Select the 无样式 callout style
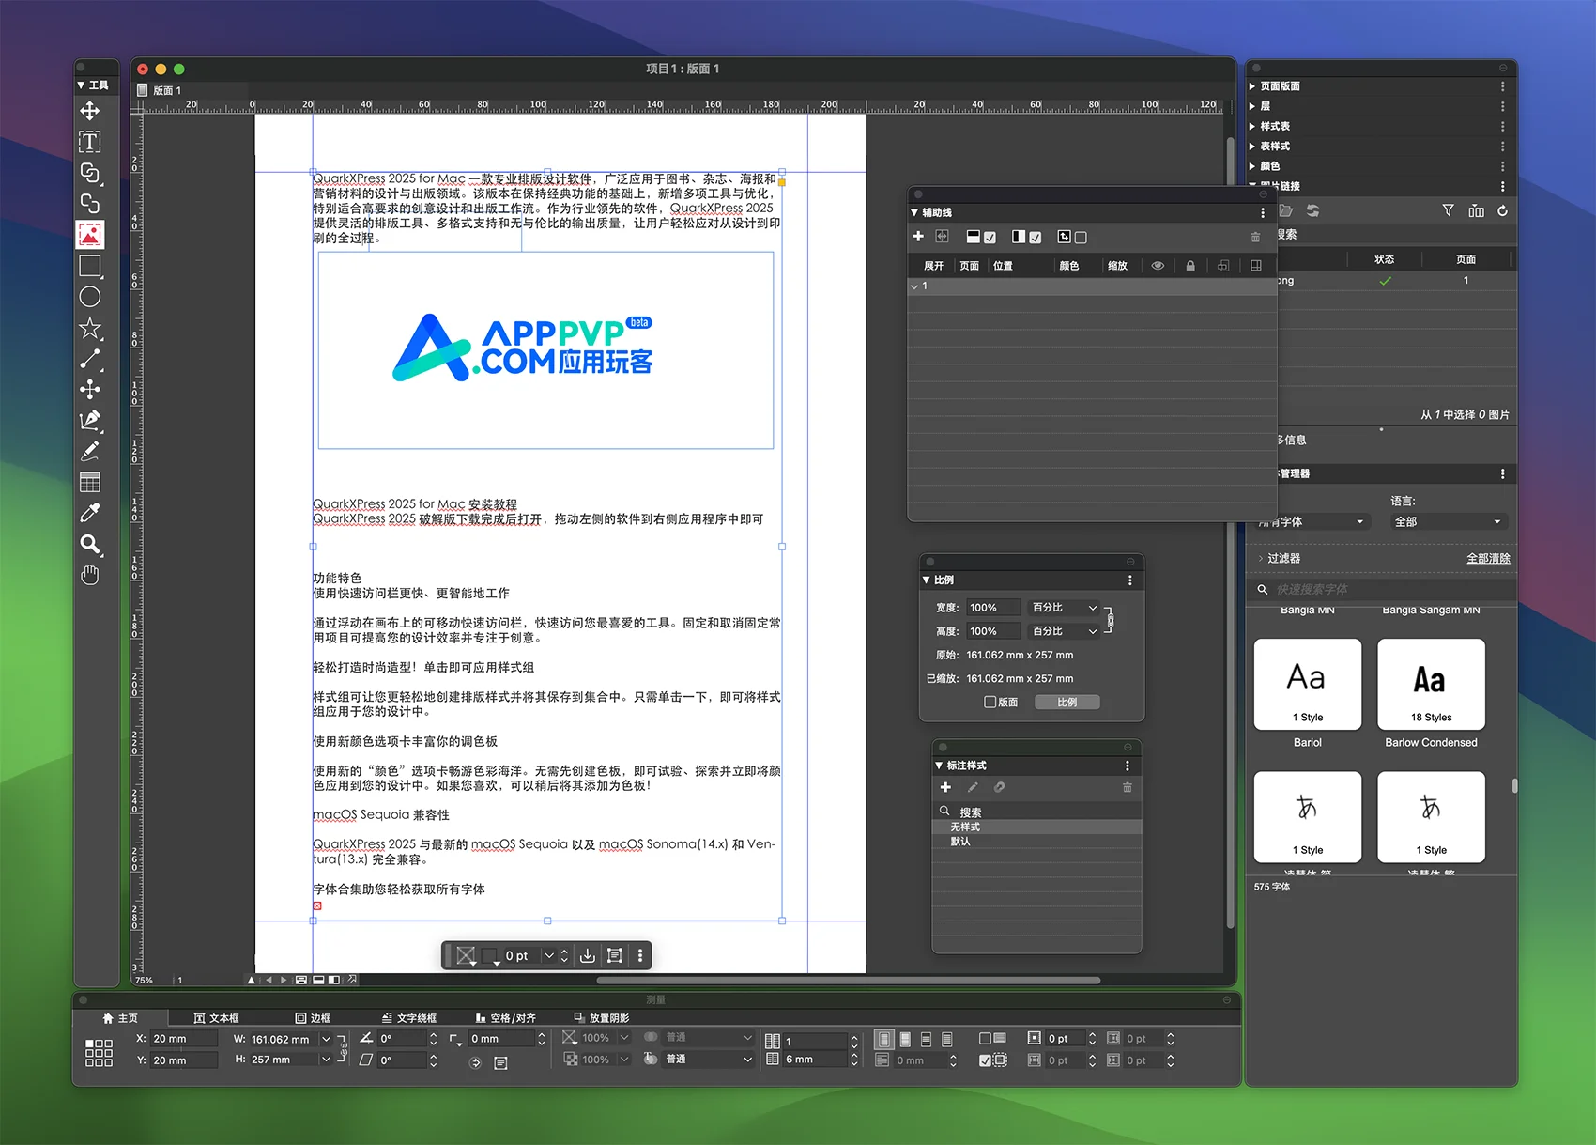Viewport: 1596px width, 1145px height. pos(1036,828)
